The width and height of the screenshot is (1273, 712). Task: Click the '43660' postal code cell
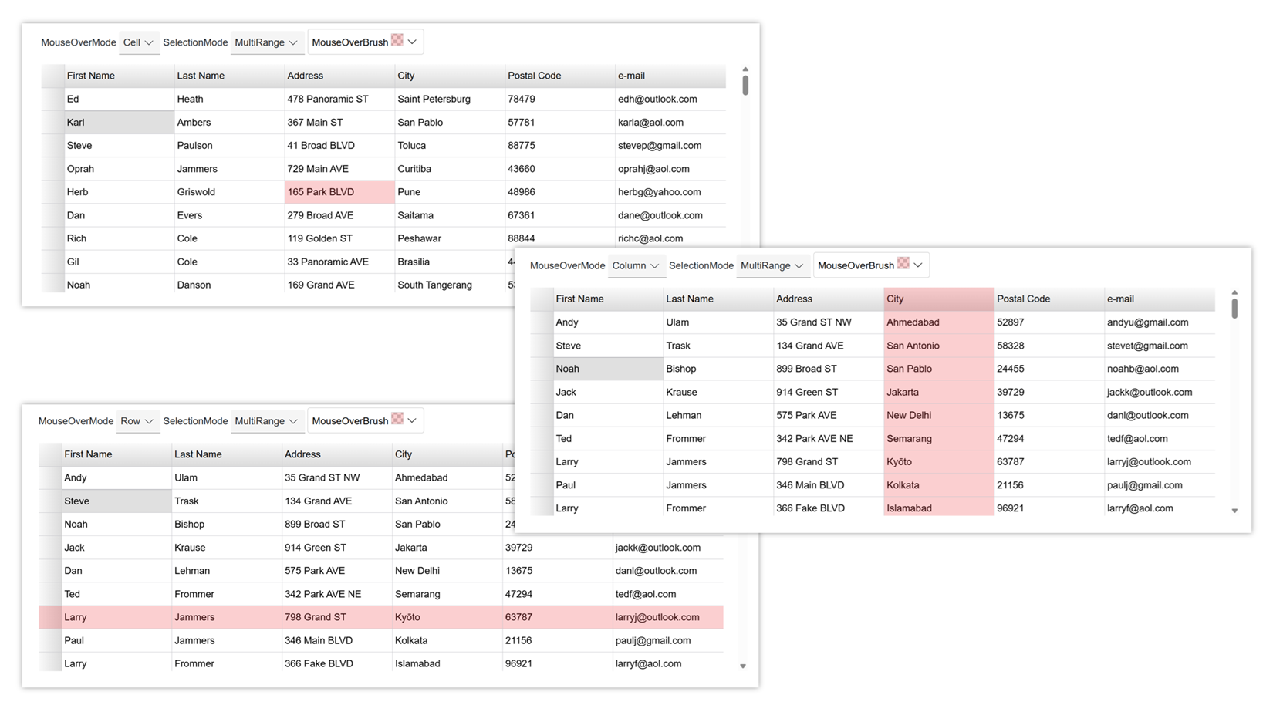click(560, 169)
